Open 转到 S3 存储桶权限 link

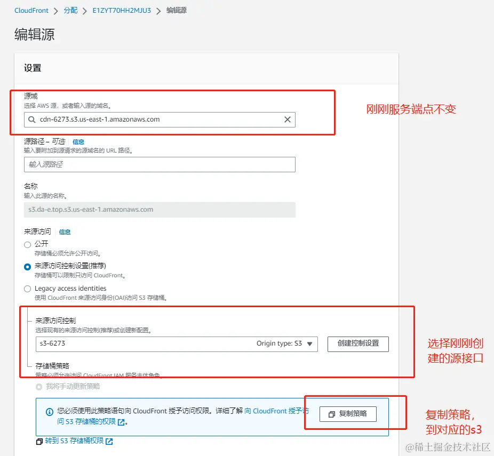74,441
